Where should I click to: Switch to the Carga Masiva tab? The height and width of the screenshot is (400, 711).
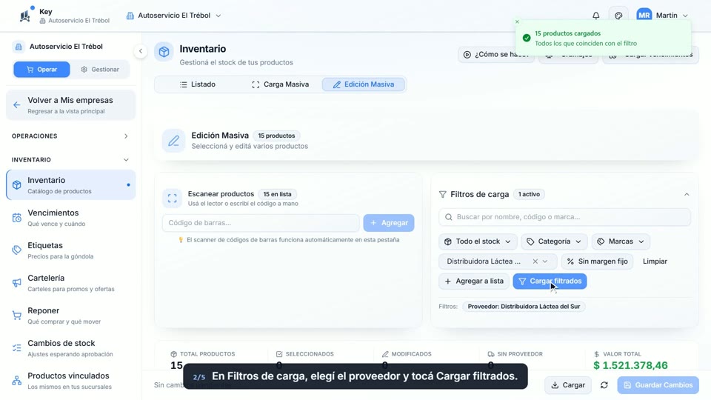[280, 84]
